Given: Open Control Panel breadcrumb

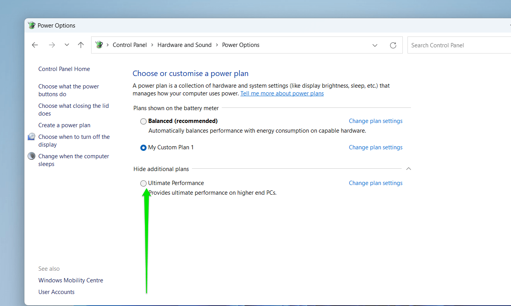Looking at the screenshot, I should (130, 45).
